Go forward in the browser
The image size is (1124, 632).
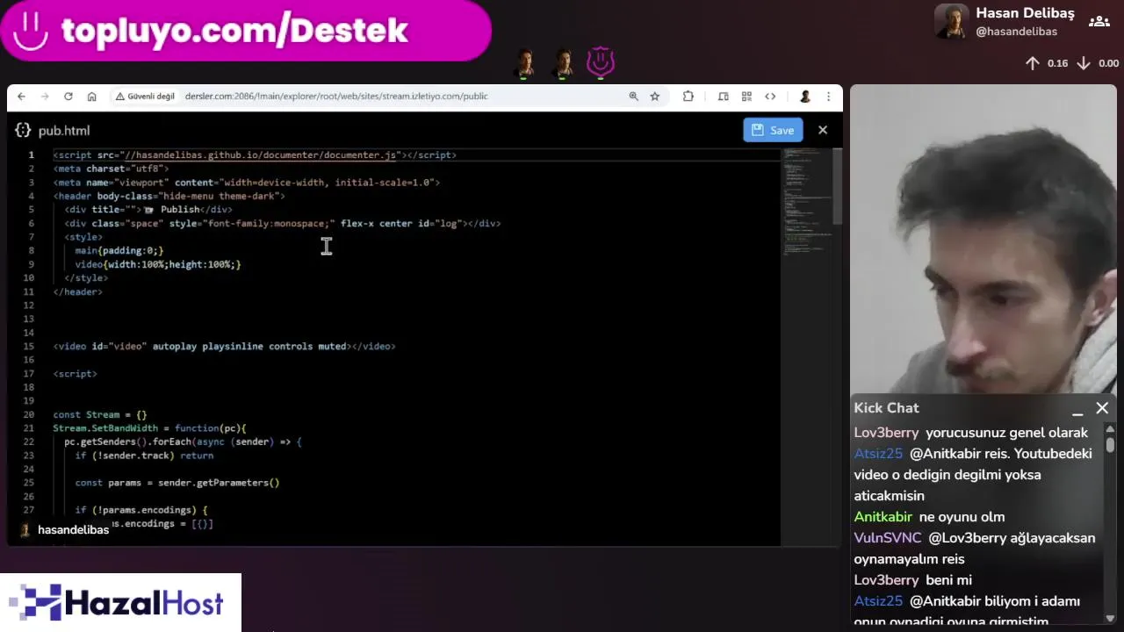[x=44, y=97]
